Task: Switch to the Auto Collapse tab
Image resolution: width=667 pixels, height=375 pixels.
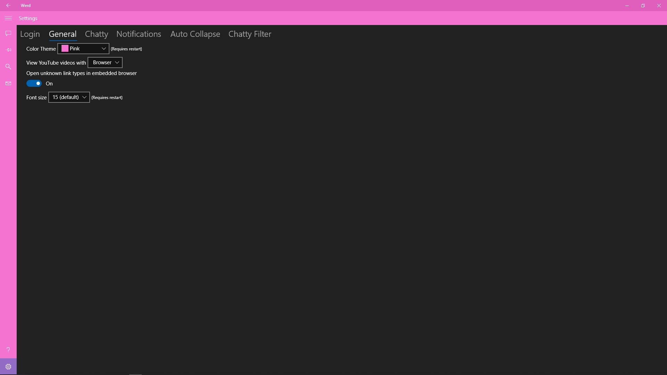Action: click(195, 34)
